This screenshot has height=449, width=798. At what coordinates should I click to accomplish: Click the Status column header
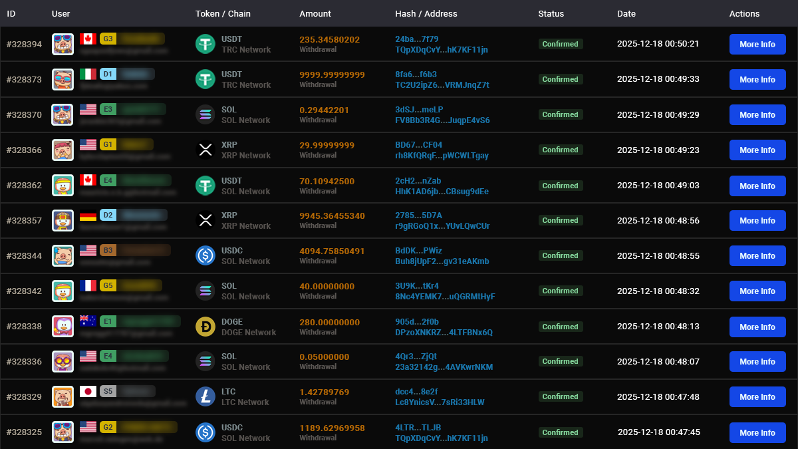[551, 13]
